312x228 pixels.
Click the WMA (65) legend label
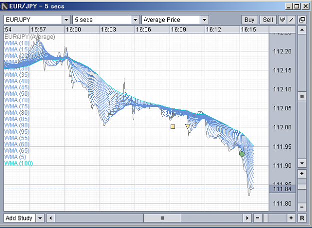[16, 151]
